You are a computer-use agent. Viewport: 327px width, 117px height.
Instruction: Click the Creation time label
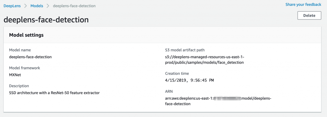[177, 73]
